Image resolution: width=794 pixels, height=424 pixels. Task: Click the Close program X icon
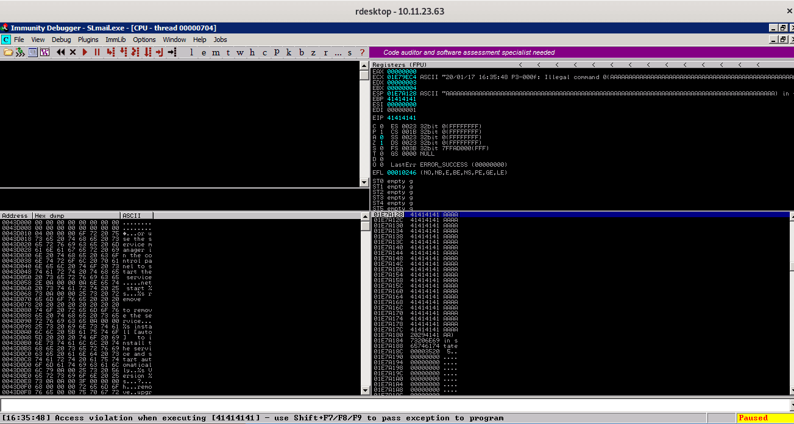[73, 52]
